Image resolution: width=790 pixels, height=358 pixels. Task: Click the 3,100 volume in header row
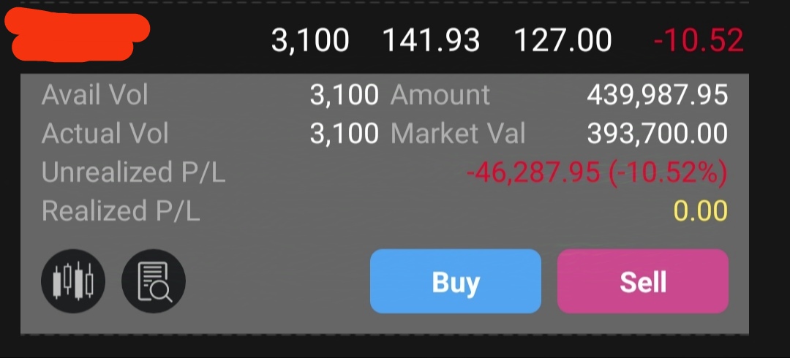tap(310, 40)
